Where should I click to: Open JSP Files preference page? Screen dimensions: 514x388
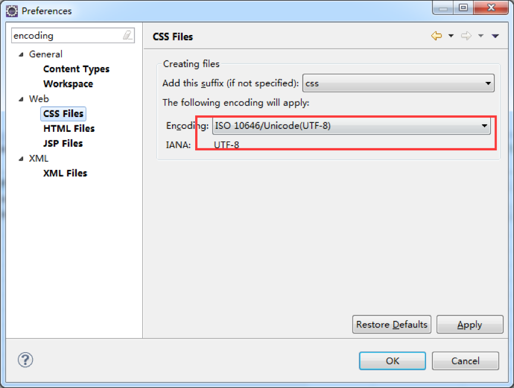pos(63,143)
